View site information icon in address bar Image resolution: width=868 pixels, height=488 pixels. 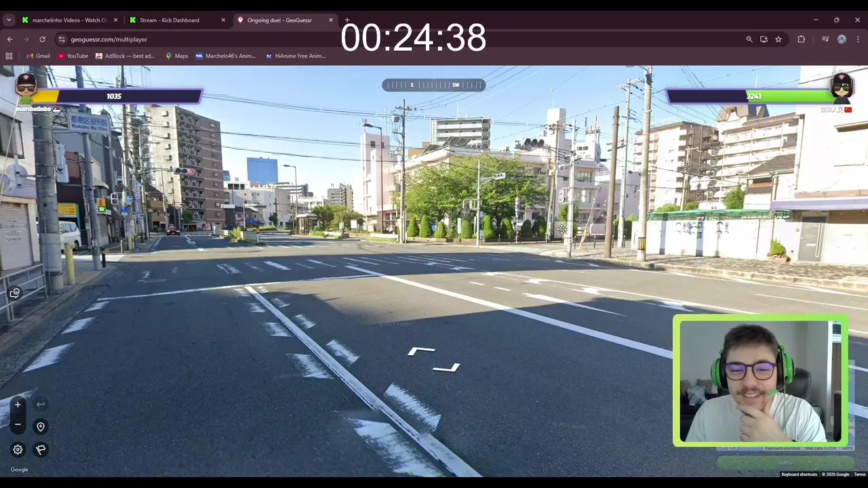62,39
